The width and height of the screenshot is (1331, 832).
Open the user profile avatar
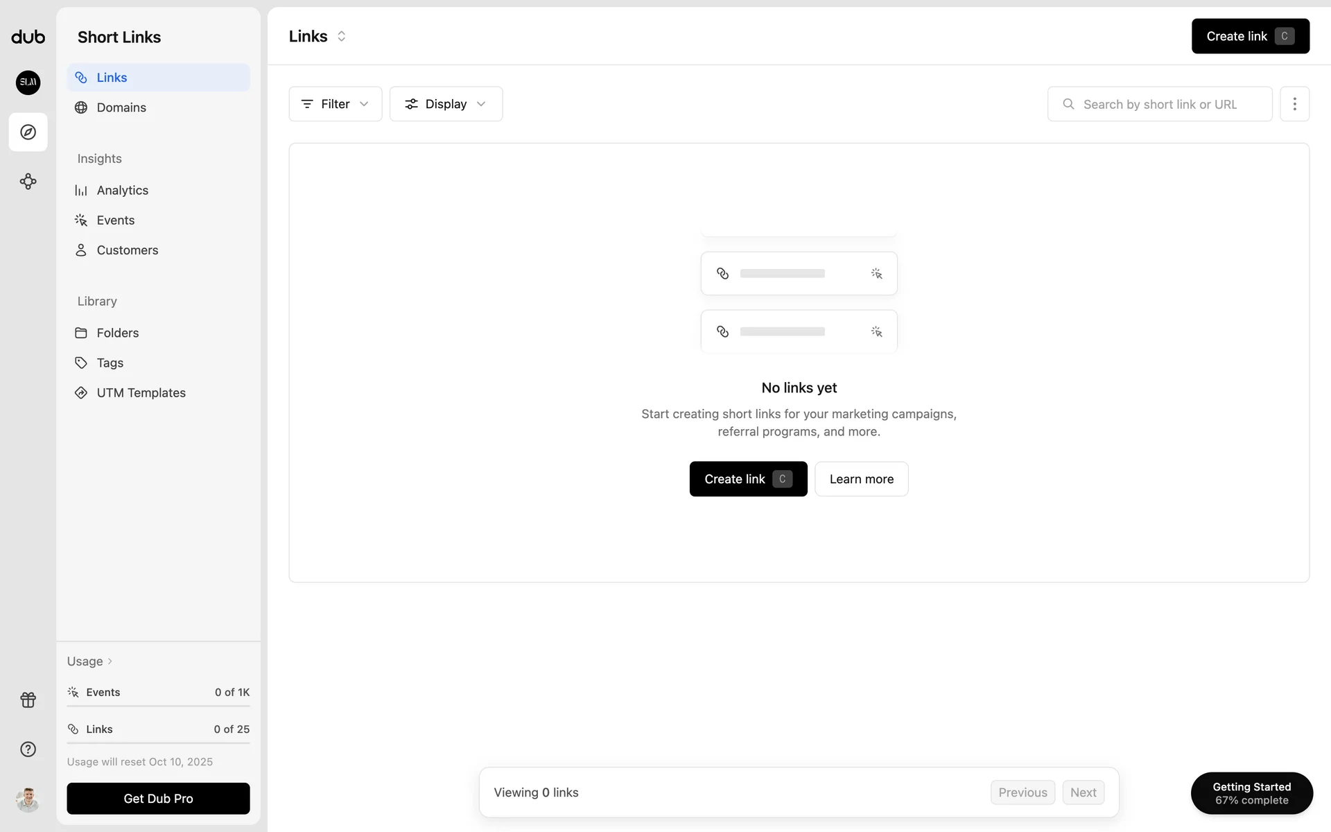pos(28,799)
